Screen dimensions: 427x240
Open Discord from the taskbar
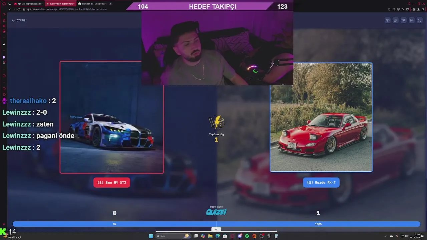point(240,236)
